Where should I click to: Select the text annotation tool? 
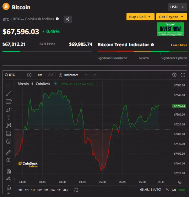[9, 118]
